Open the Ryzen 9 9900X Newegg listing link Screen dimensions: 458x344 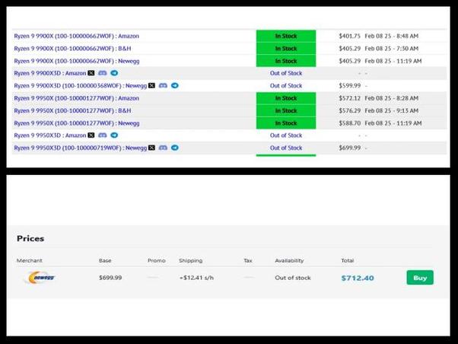(x=77, y=61)
